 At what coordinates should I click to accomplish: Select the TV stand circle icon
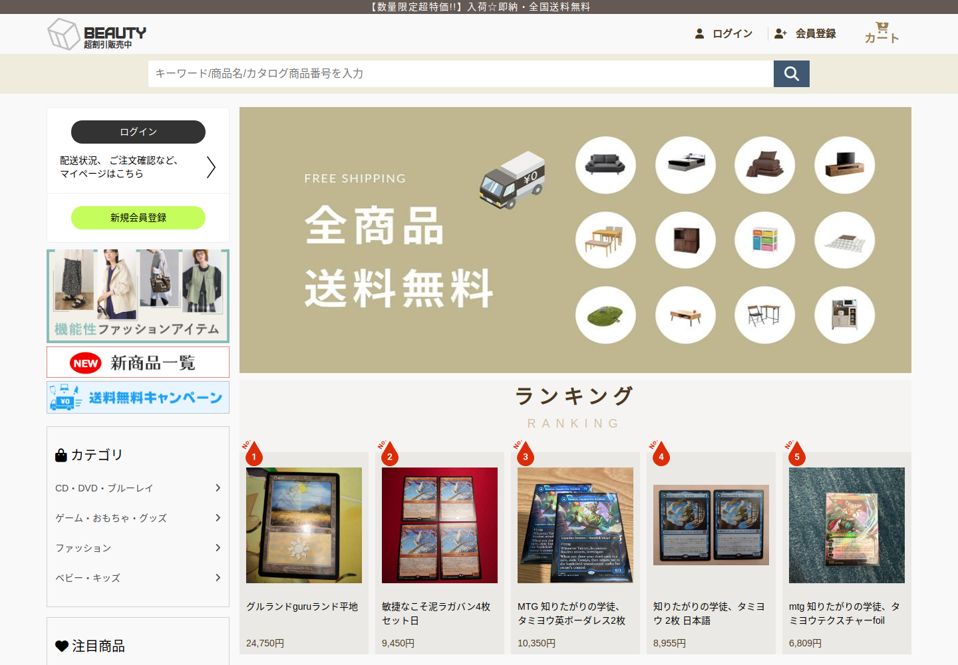point(845,165)
